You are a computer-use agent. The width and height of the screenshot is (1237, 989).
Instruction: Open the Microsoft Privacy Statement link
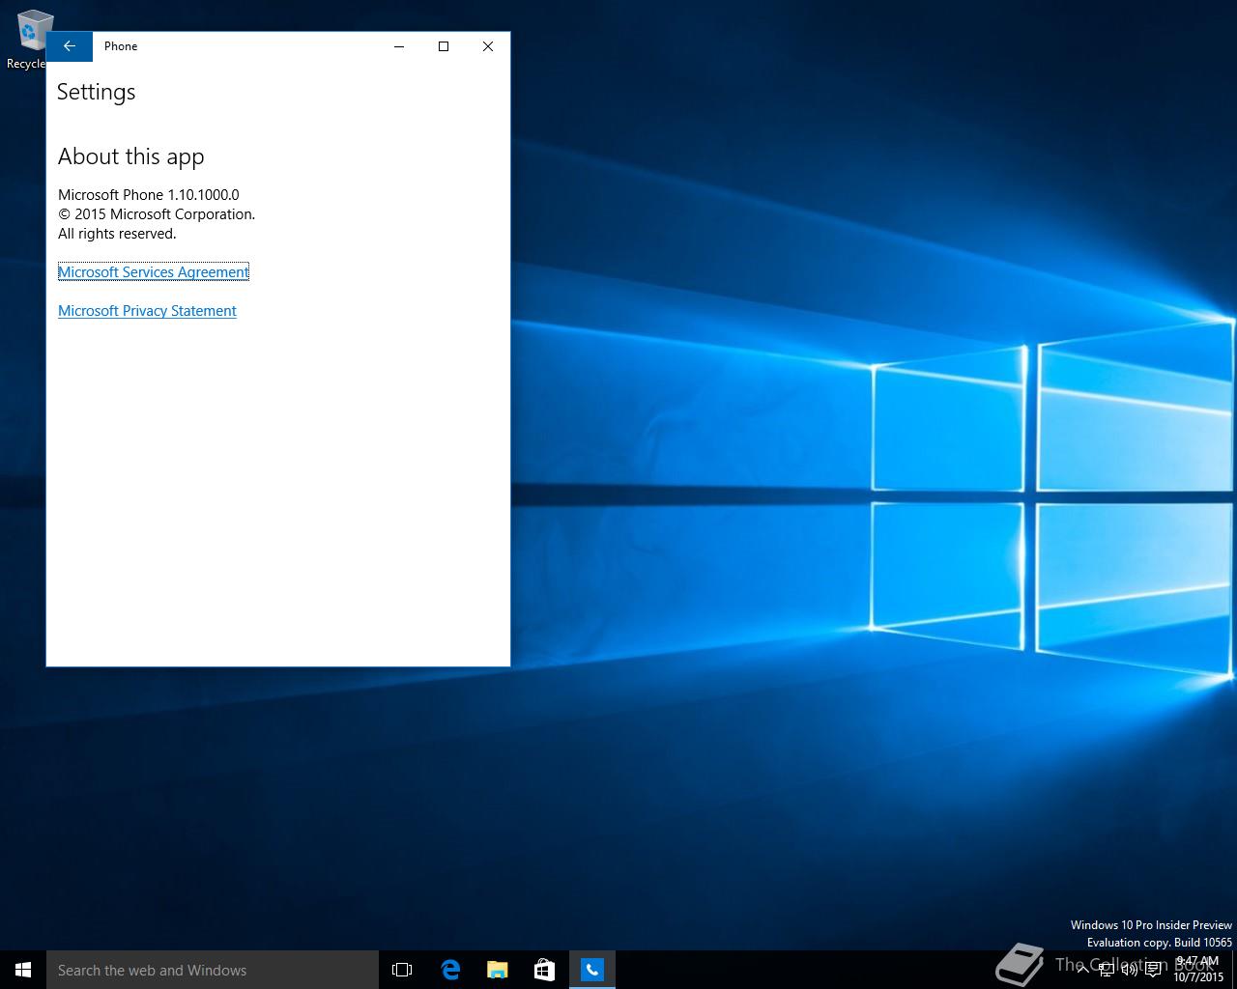147,311
